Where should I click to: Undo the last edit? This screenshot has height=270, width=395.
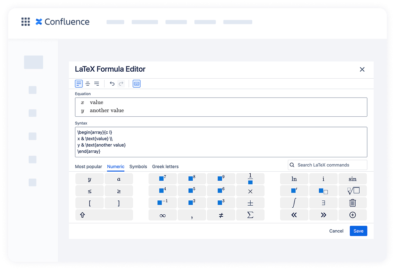[112, 84]
